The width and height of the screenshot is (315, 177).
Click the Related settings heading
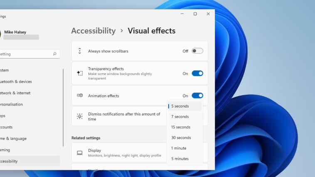[x=86, y=138]
